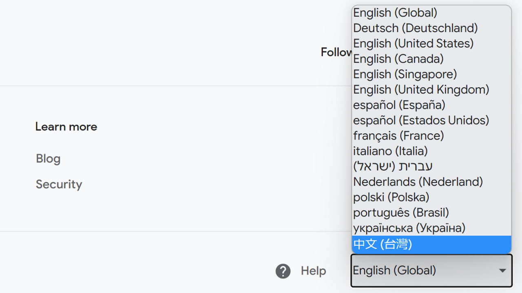
Task: Select the Hebrew (ישראל) language option
Action: [x=393, y=166]
